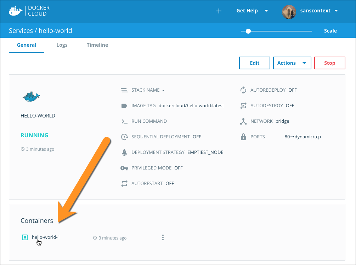
Task: Click the plus icon in header
Action: (x=219, y=11)
